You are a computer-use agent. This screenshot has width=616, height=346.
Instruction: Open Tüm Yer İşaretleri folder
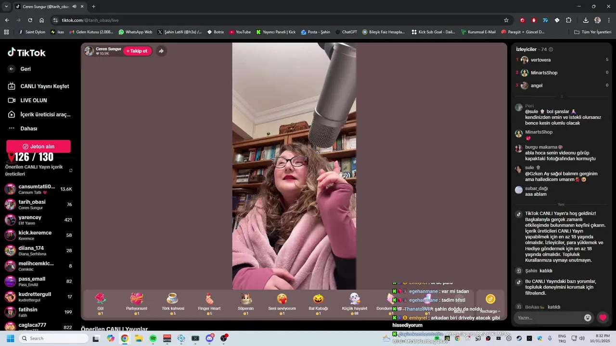coord(592,32)
